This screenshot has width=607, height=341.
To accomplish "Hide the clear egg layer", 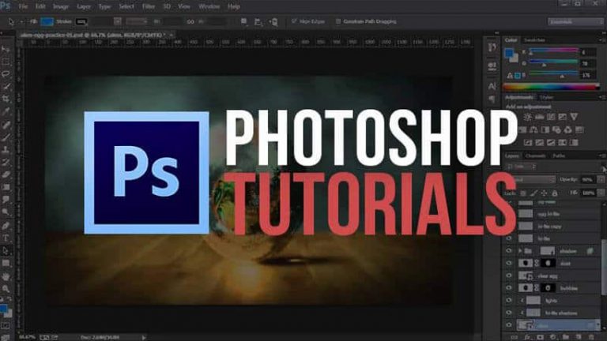I will 509,275.
